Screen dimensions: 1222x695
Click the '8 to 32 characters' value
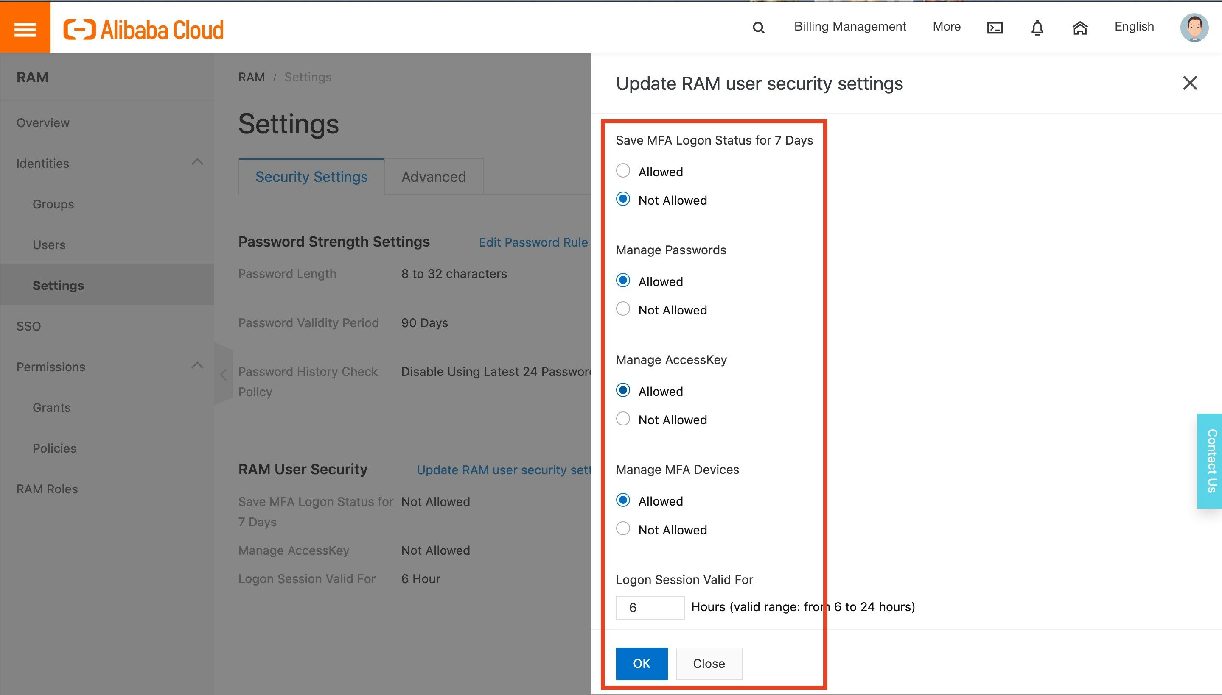pyautogui.click(x=454, y=273)
